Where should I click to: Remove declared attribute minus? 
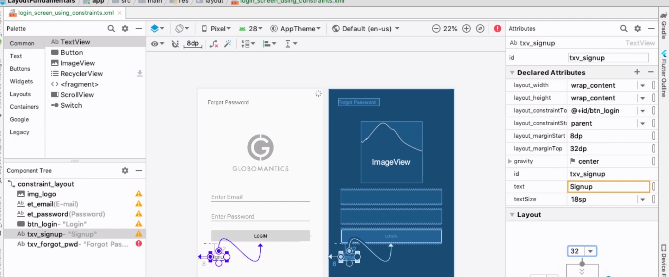[651, 72]
